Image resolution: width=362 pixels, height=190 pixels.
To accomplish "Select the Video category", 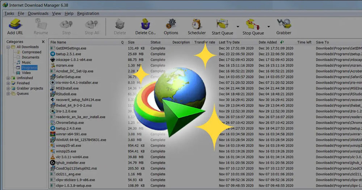I will (x=26, y=73).
